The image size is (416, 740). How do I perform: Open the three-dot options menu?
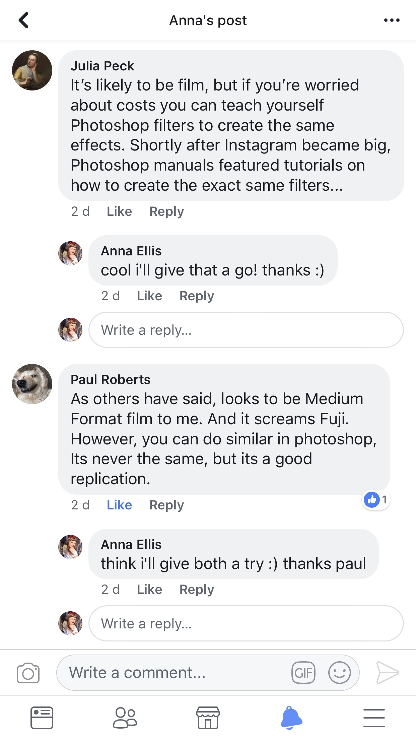(392, 20)
